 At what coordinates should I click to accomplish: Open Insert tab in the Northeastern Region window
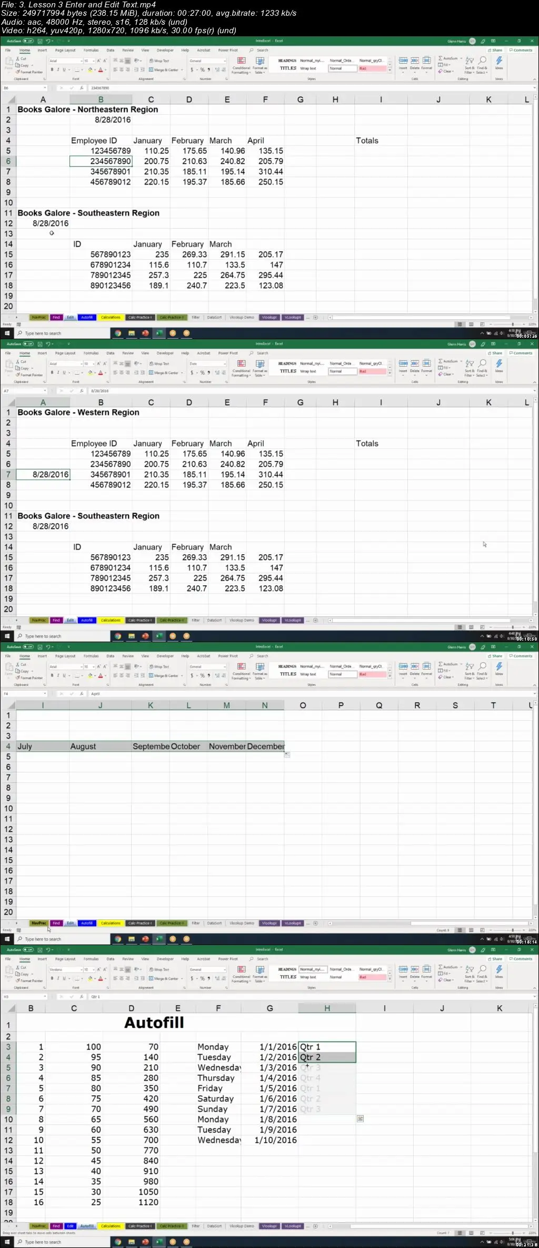42,51
